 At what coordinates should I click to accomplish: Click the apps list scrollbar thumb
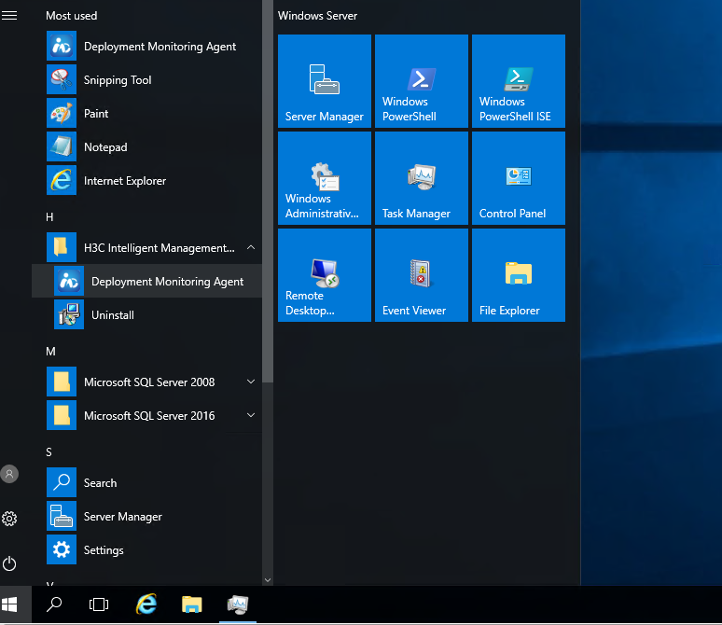[268, 191]
